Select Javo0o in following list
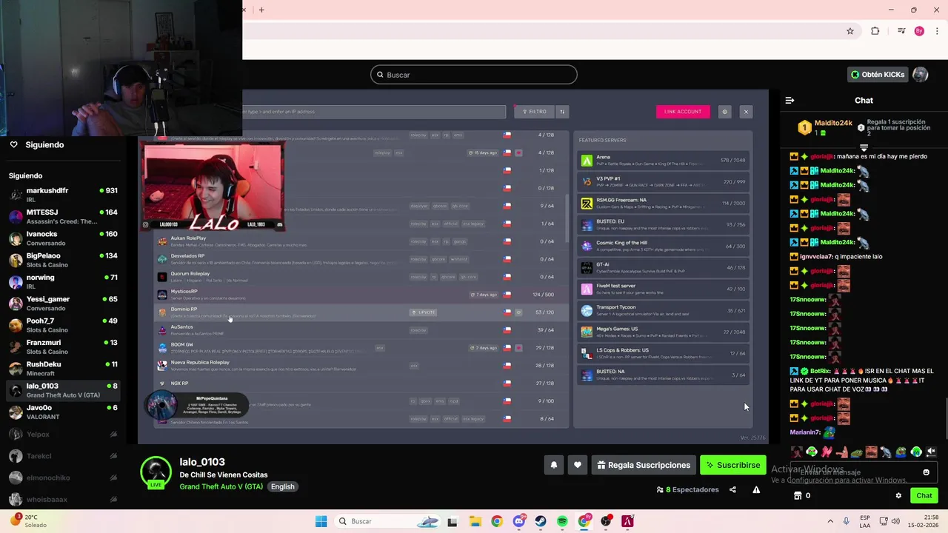The height and width of the screenshot is (533, 948). point(63,412)
